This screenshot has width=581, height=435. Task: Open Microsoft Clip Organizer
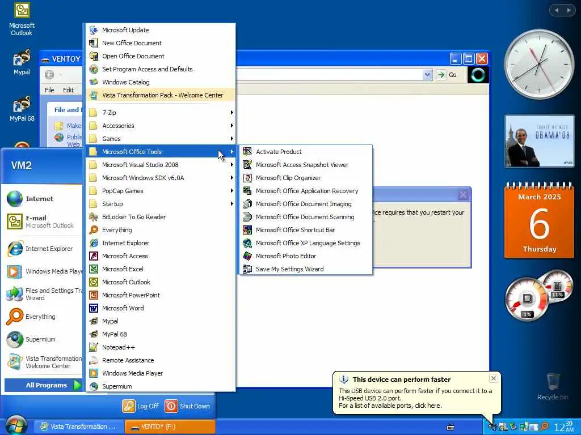coord(306,178)
